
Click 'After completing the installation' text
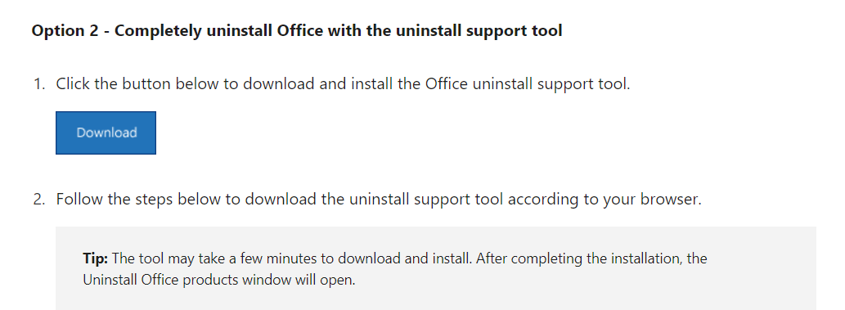[580, 258]
